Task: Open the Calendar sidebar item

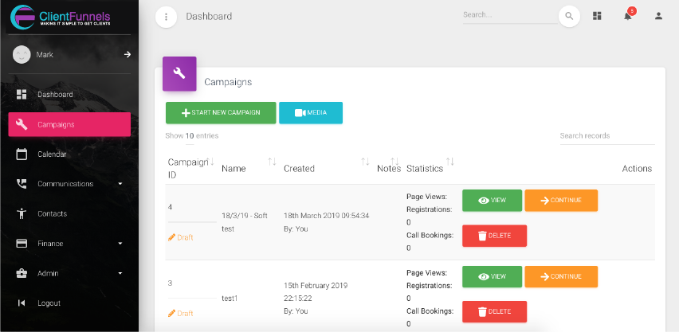Action: coord(52,154)
